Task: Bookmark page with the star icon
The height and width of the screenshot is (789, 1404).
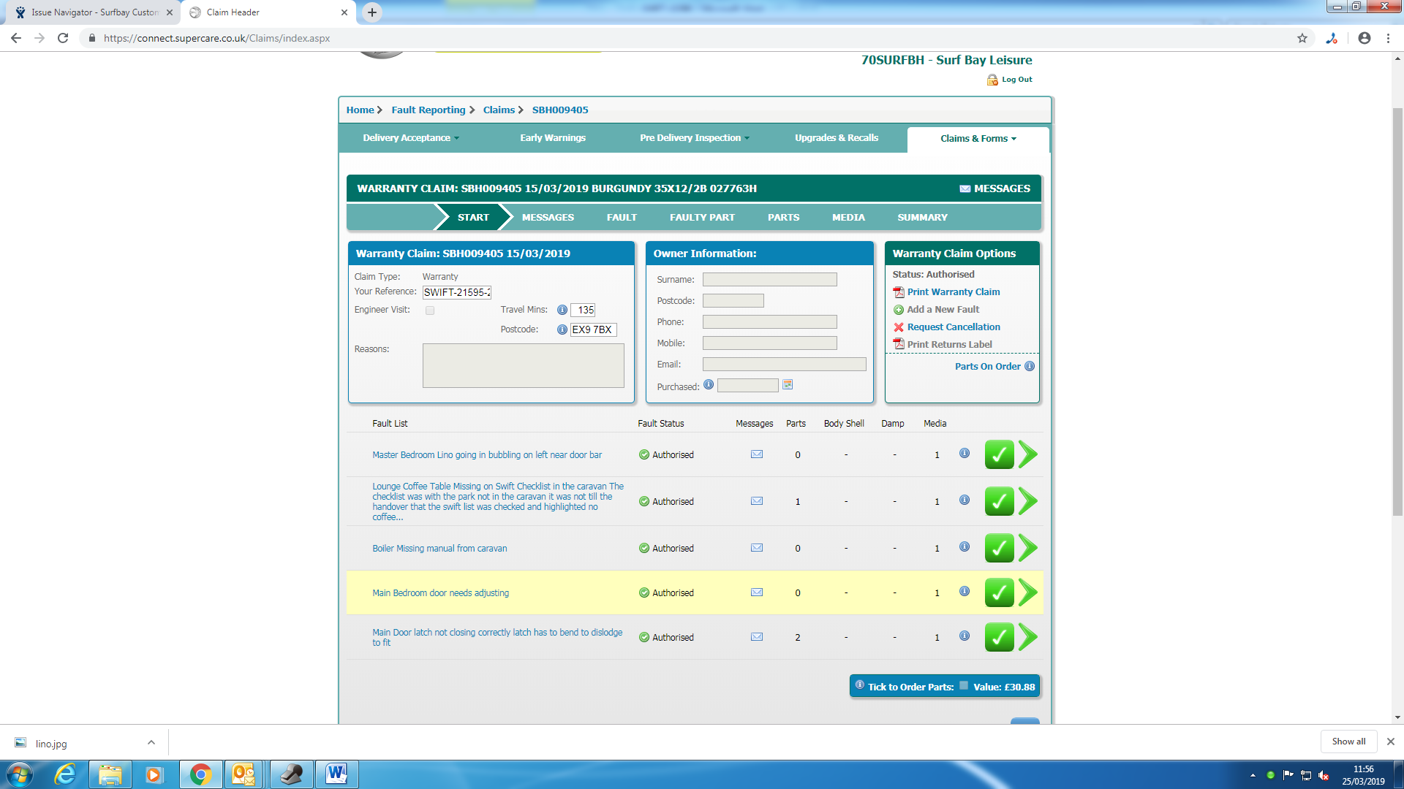Action: tap(1302, 38)
